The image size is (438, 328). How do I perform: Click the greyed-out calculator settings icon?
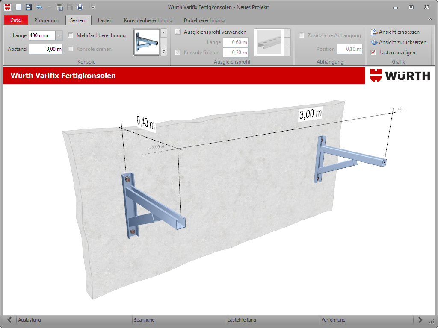(70, 7)
